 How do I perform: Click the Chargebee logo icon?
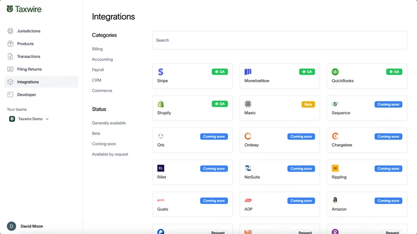click(x=335, y=136)
